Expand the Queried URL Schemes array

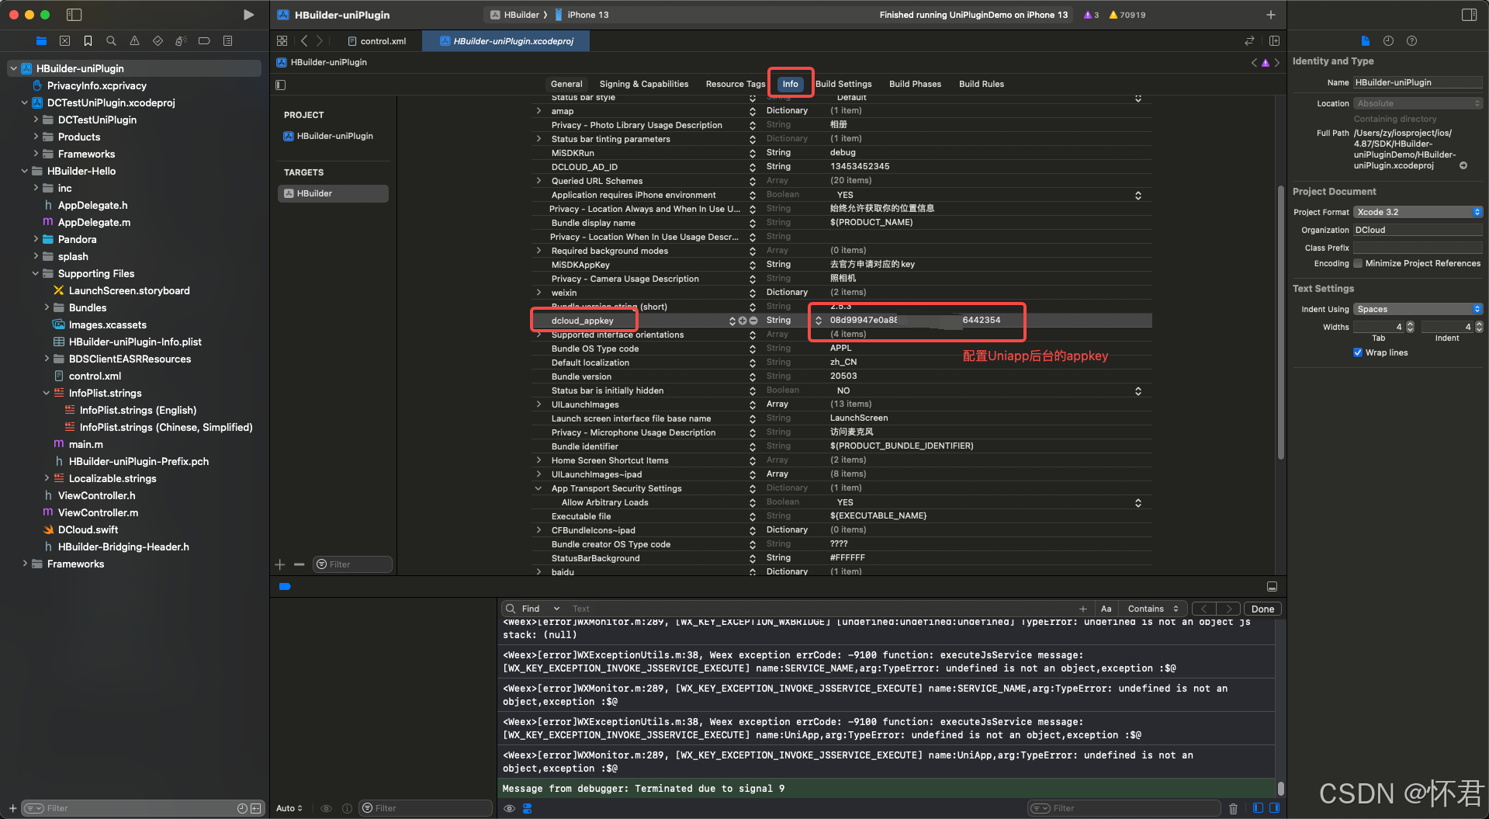pos(538,181)
